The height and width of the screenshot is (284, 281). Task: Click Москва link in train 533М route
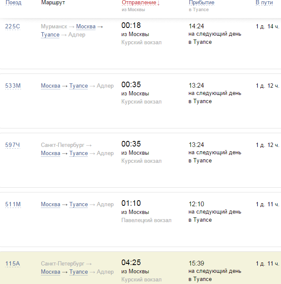coord(50,86)
